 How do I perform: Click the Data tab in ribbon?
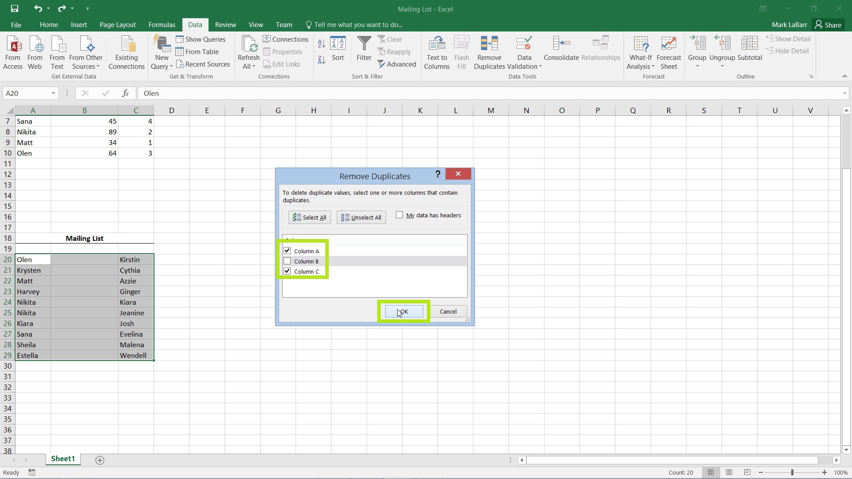pyautogui.click(x=195, y=24)
